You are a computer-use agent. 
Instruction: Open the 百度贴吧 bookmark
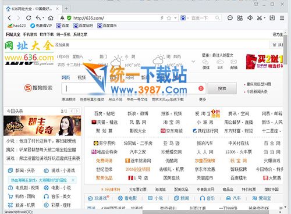click(x=83, y=26)
